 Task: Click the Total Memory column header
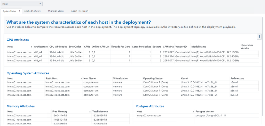click(x=100, y=112)
